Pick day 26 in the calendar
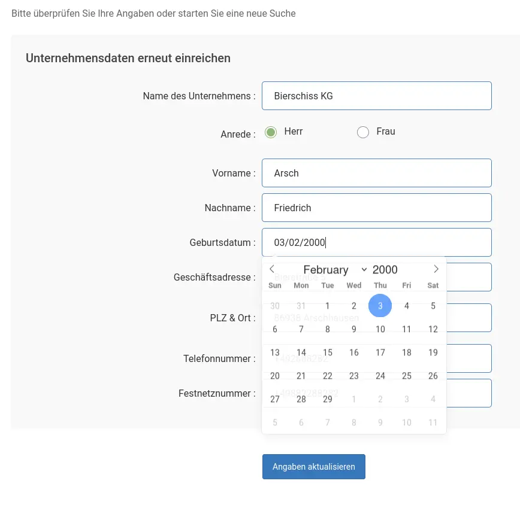The height and width of the screenshot is (505, 520). [433, 376]
